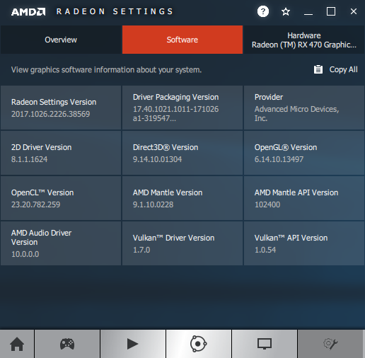Select the OpenGL Version tile
Viewport: 365px width, 358px height.
point(304,153)
